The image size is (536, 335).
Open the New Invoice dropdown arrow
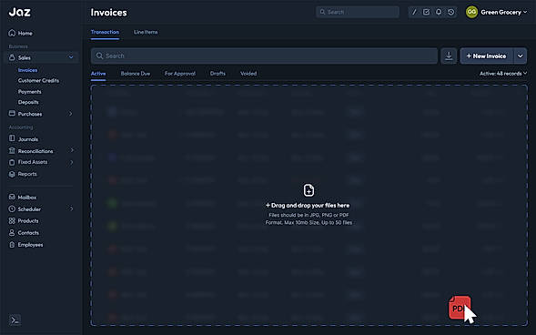click(520, 56)
